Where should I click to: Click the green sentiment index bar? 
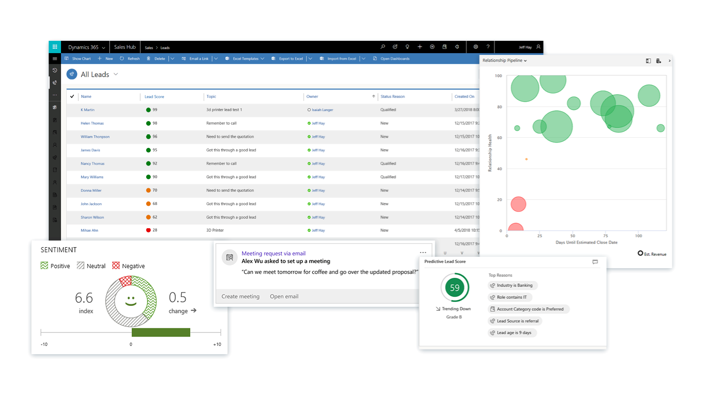(x=161, y=332)
